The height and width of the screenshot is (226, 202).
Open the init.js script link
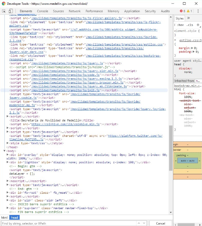click(65, 90)
